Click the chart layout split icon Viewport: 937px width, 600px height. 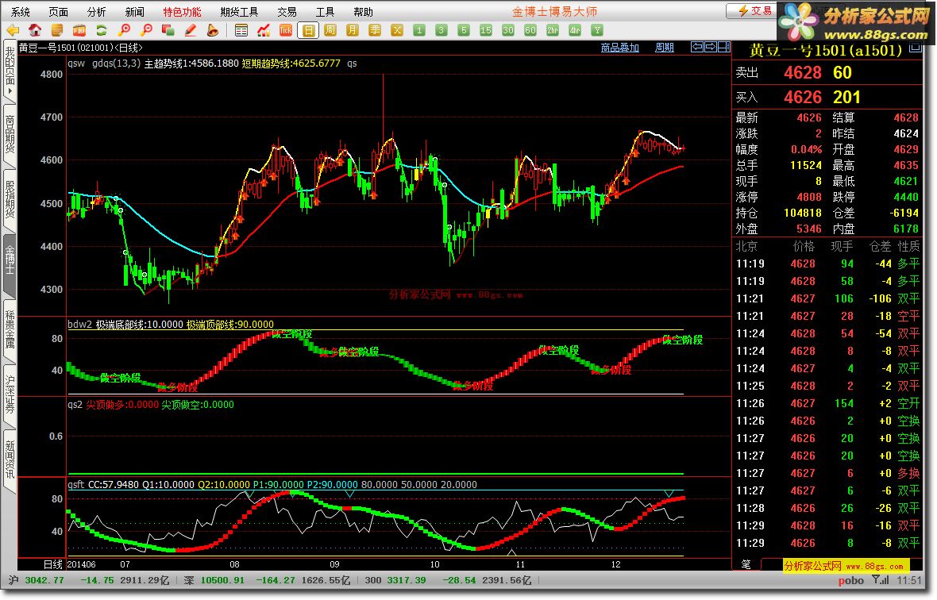(723, 47)
